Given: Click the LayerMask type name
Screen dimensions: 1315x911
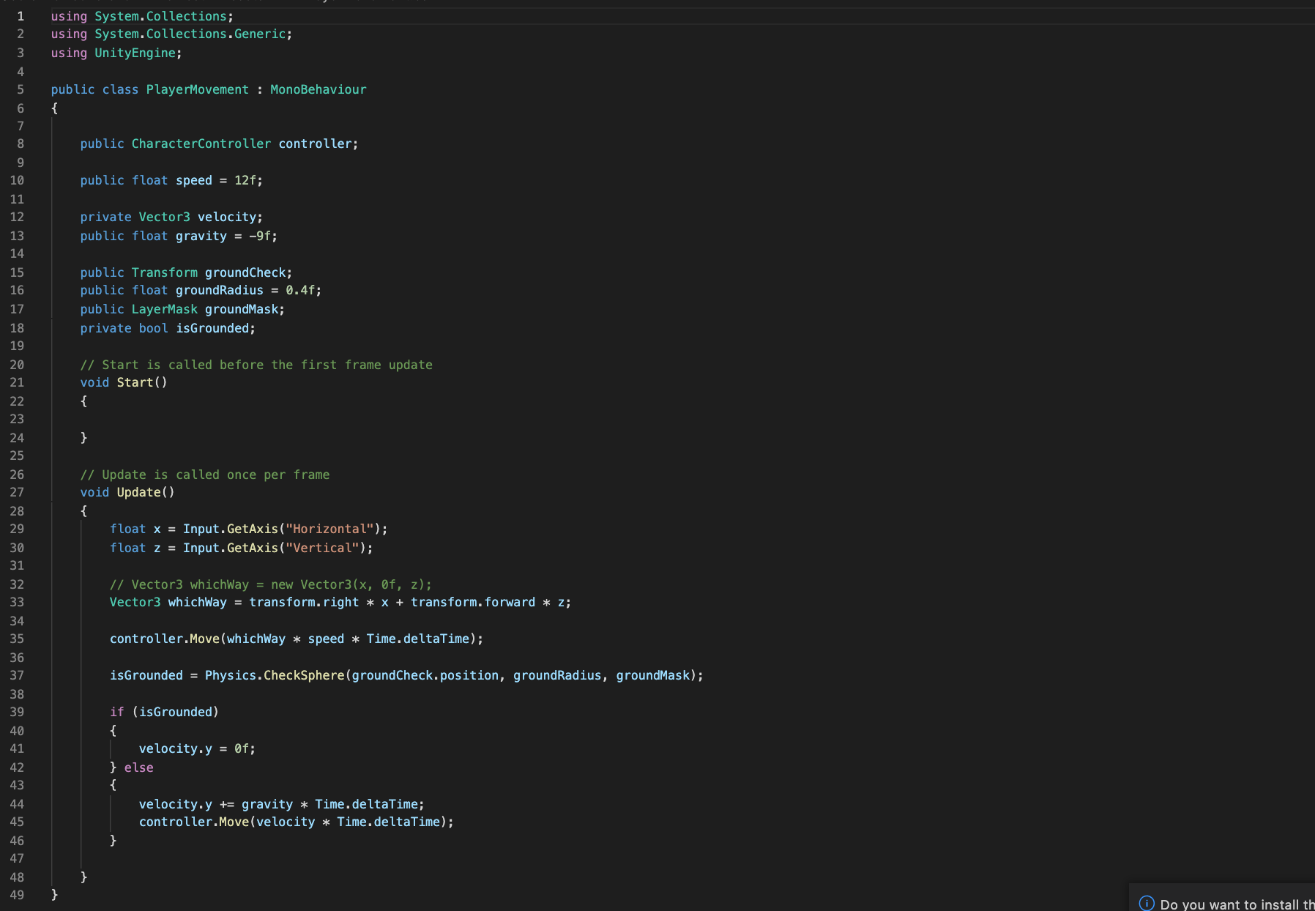Looking at the screenshot, I should pyautogui.click(x=165, y=309).
